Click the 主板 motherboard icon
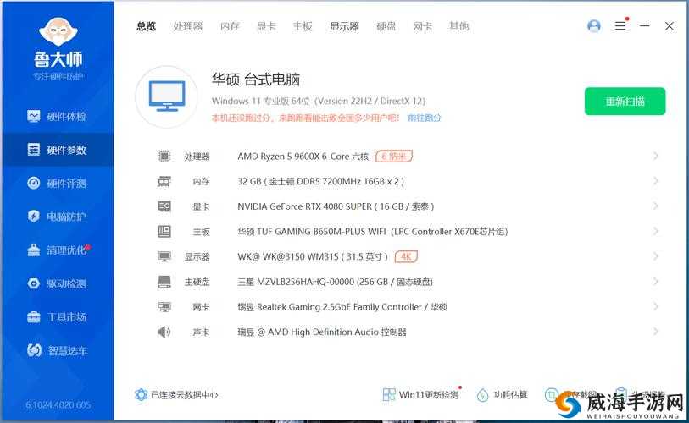 [x=164, y=231]
